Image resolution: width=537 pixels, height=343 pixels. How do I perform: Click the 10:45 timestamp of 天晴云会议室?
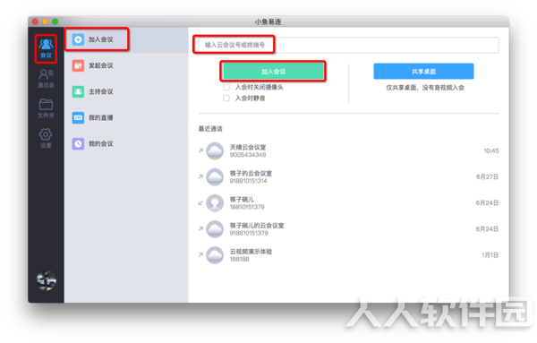pos(491,150)
